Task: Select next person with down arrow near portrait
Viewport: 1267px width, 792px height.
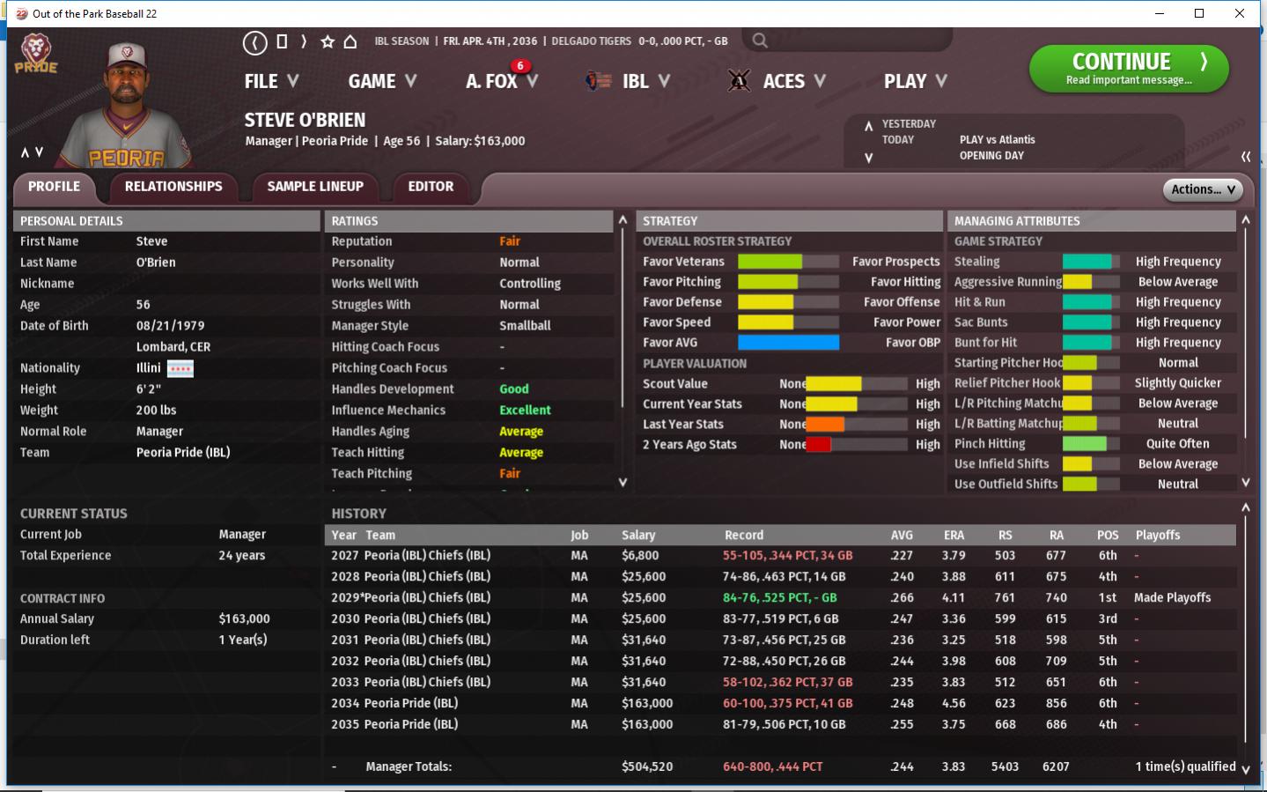Action: point(39,152)
